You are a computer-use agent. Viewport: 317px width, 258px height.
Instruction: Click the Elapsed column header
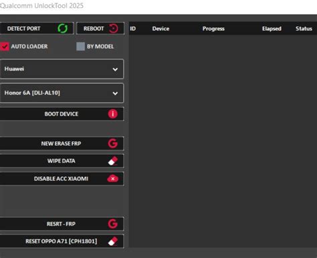pos(272,29)
